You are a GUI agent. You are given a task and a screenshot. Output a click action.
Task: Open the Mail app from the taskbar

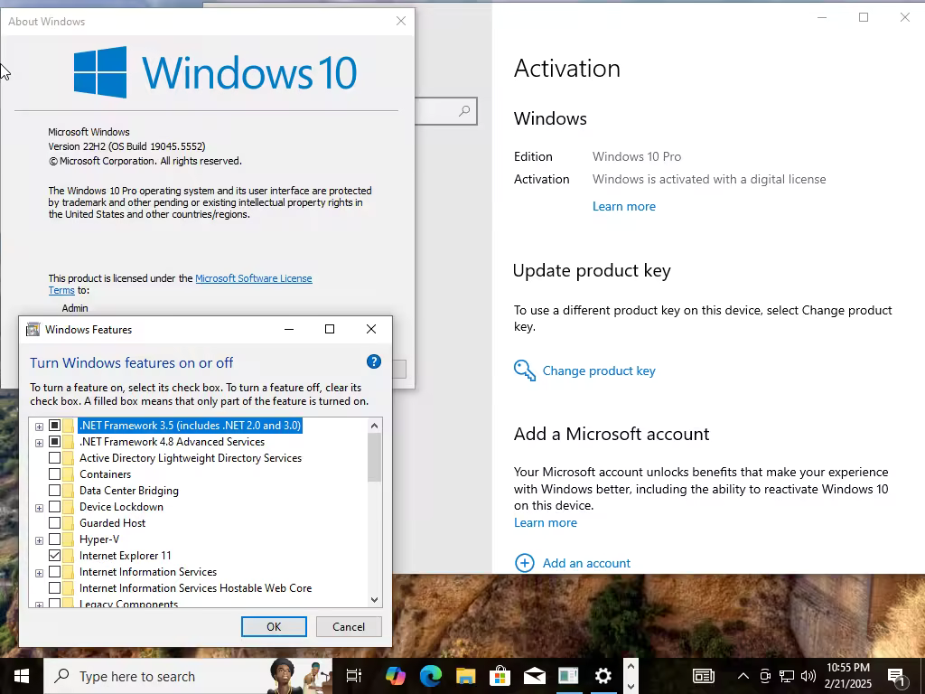(x=534, y=676)
